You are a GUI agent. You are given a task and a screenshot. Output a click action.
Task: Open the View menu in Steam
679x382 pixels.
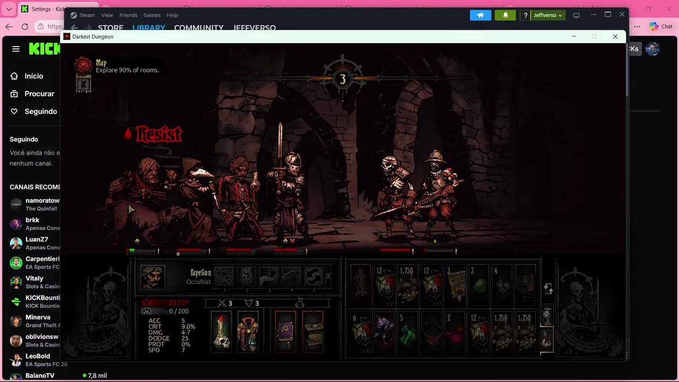(x=107, y=15)
